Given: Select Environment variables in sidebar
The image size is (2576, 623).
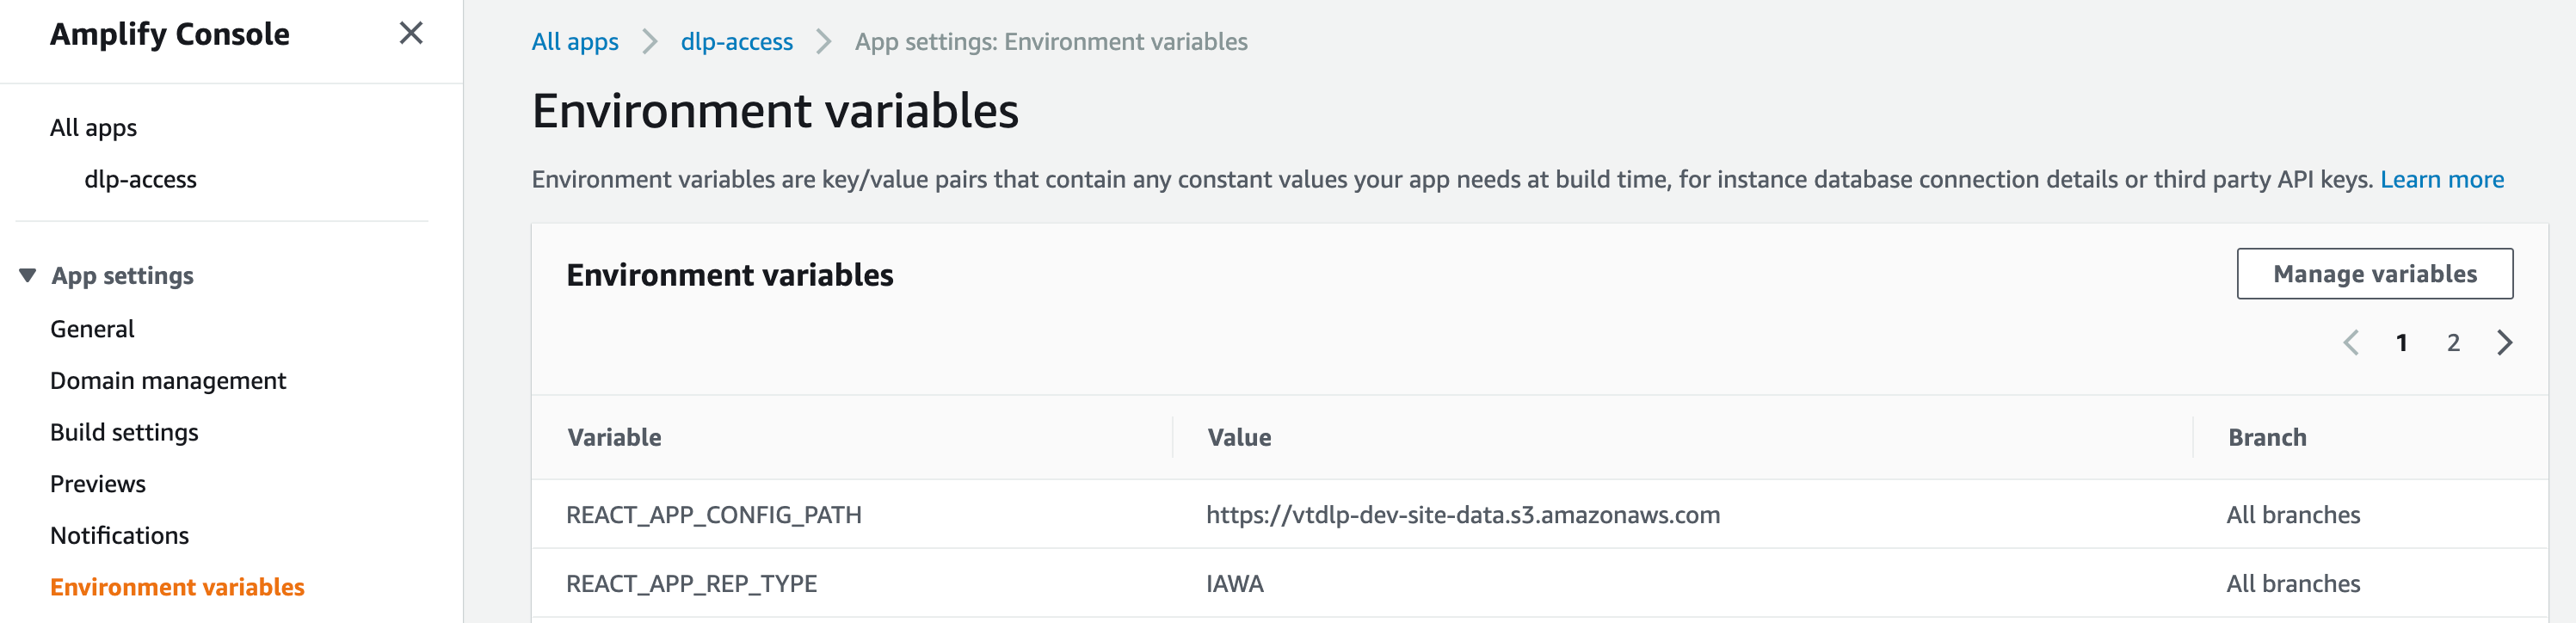Looking at the screenshot, I should click(177, 587).
